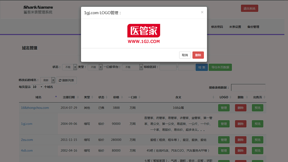Click 预览 for 2zu.com row
Screen dimensions: 288x162
pyautogui.click(x=257, y=140)
